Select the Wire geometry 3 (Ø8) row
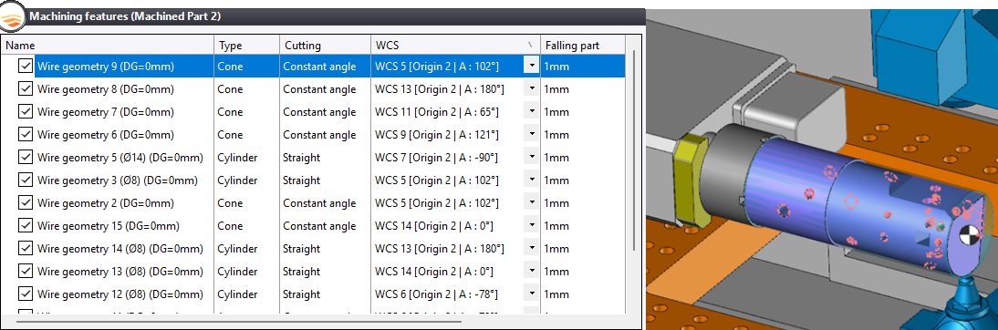 coord(313,180)
